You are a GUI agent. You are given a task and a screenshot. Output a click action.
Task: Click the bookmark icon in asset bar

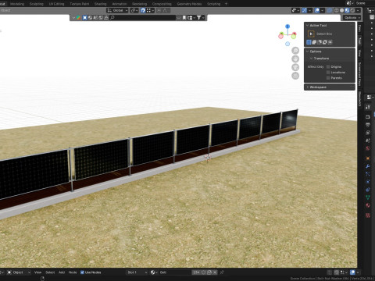click(184, 18)
